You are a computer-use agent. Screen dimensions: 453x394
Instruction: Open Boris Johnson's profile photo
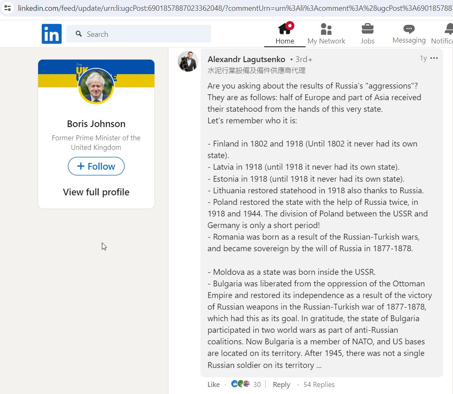(96, 86)
